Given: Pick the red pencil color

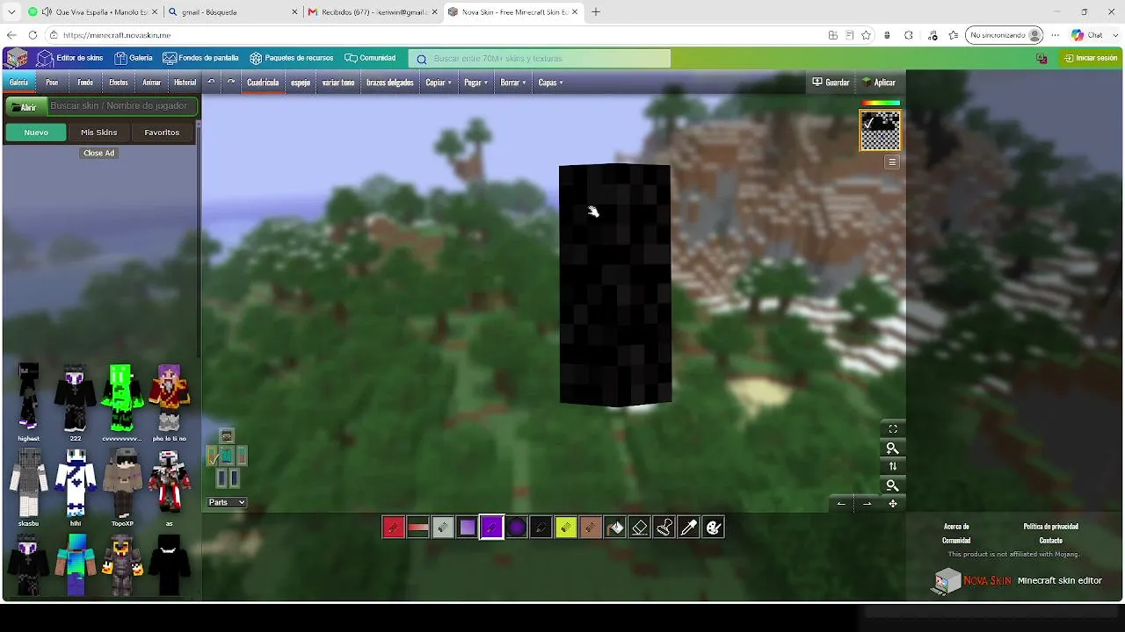Looking at the screenshot, I should 394,528.
